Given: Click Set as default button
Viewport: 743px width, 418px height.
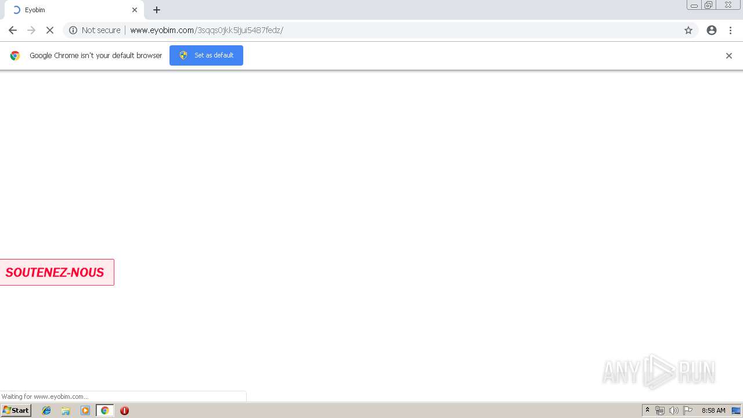Looking at the screenshot, I should 206,55.
